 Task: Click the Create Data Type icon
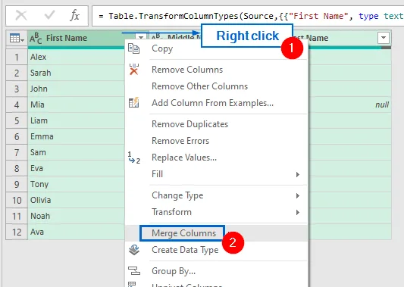(x=134, y=250)
